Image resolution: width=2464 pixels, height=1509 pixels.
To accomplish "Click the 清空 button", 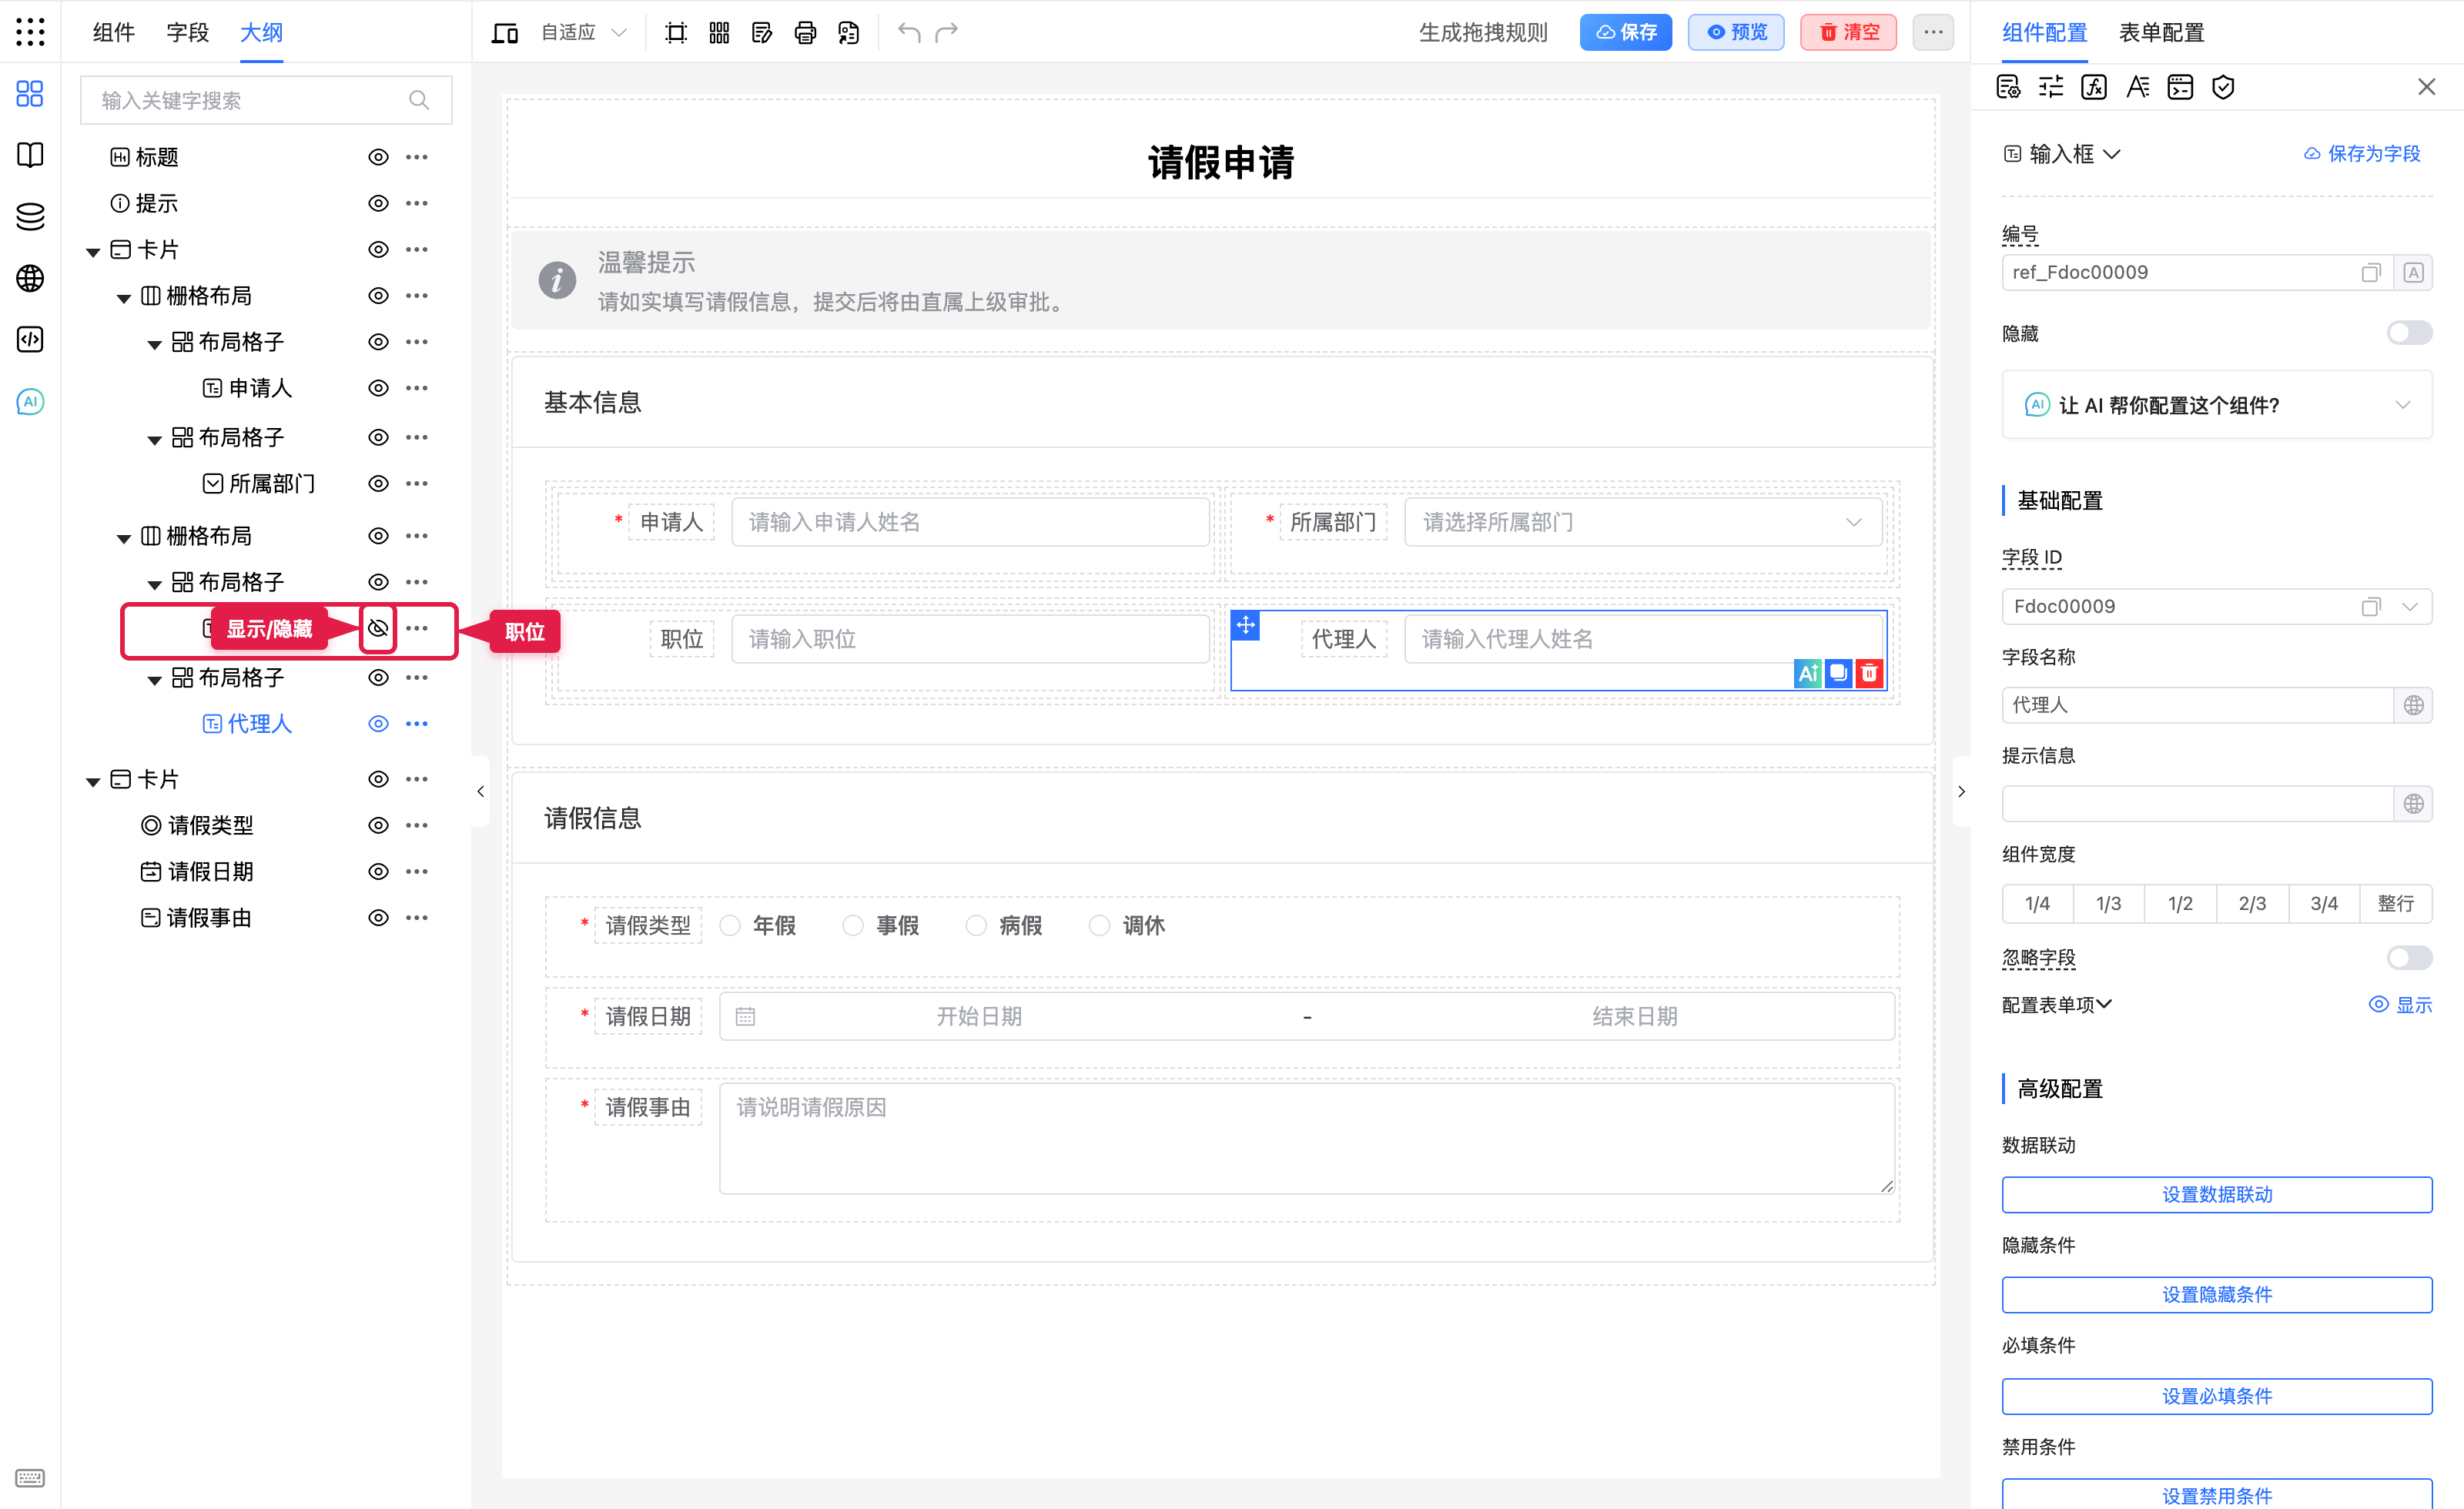I will [x=1848, y=33].
